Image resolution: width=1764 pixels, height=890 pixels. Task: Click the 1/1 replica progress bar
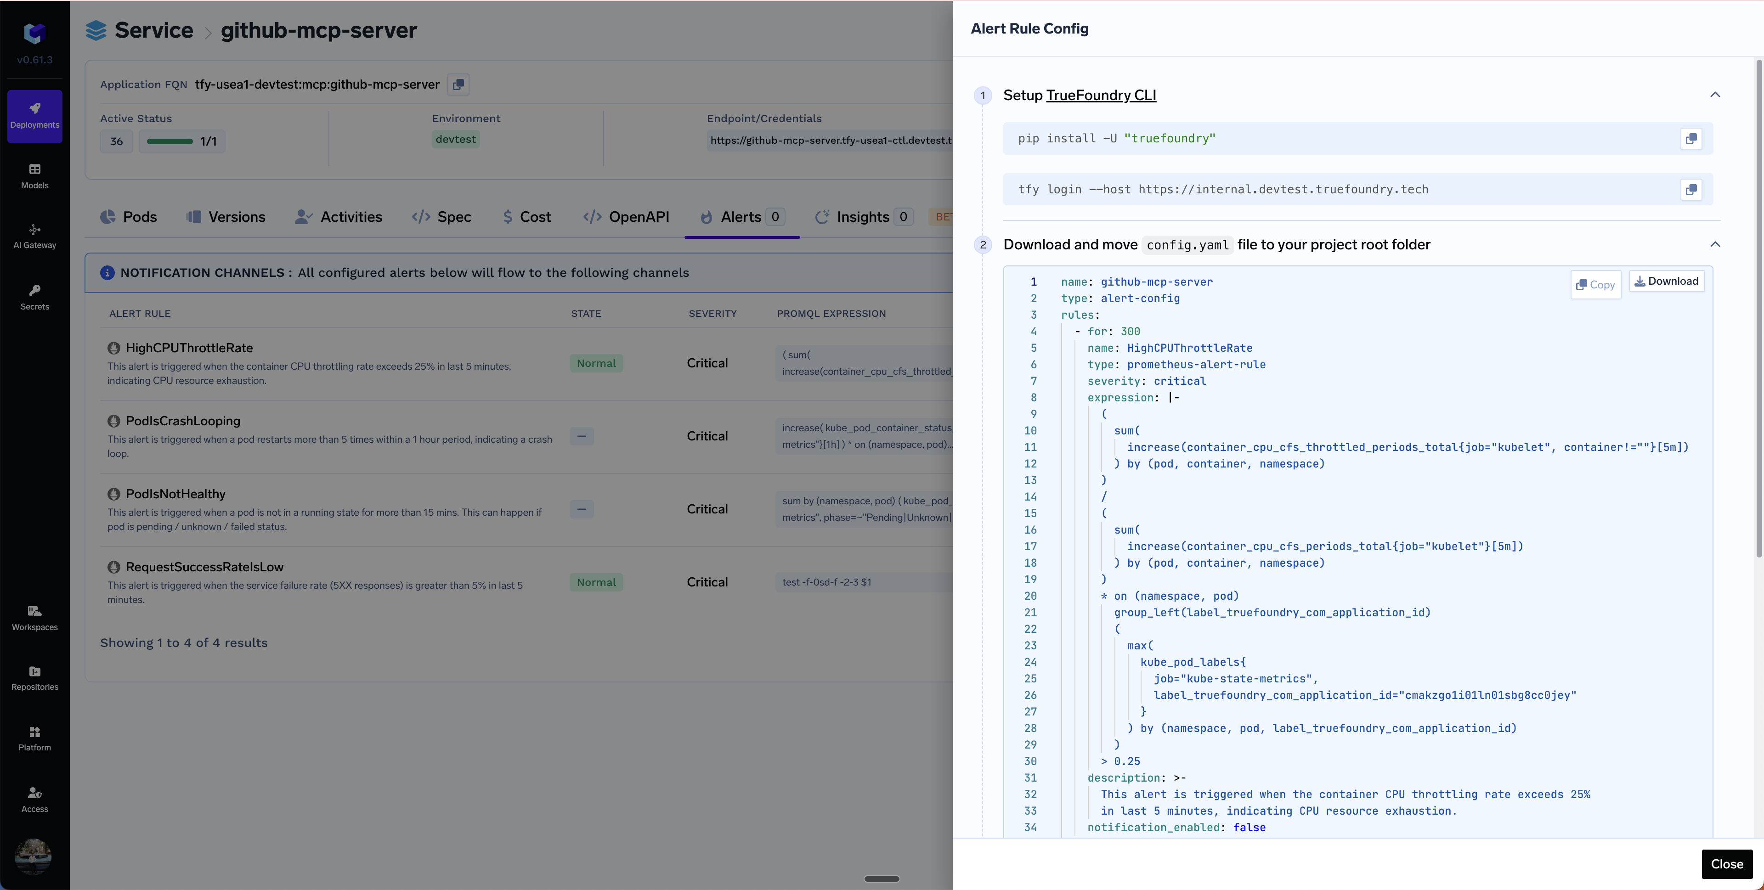point(181,141)
